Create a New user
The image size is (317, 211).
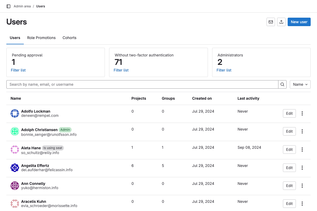coord(299,22)
